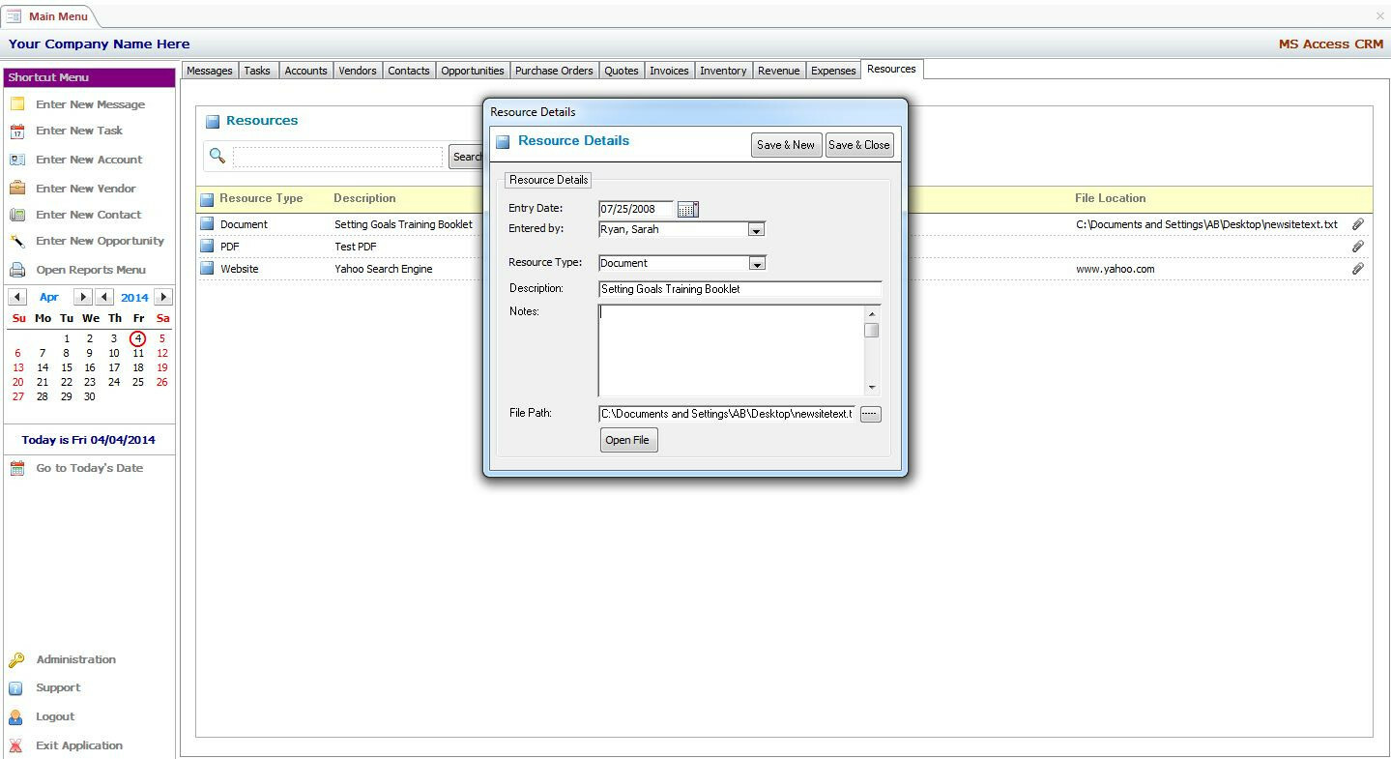Open the Website row record icon
Image resolution: width=1391 pixels, height=759 pixels.
pyautogui.click(x=207, y=268)
